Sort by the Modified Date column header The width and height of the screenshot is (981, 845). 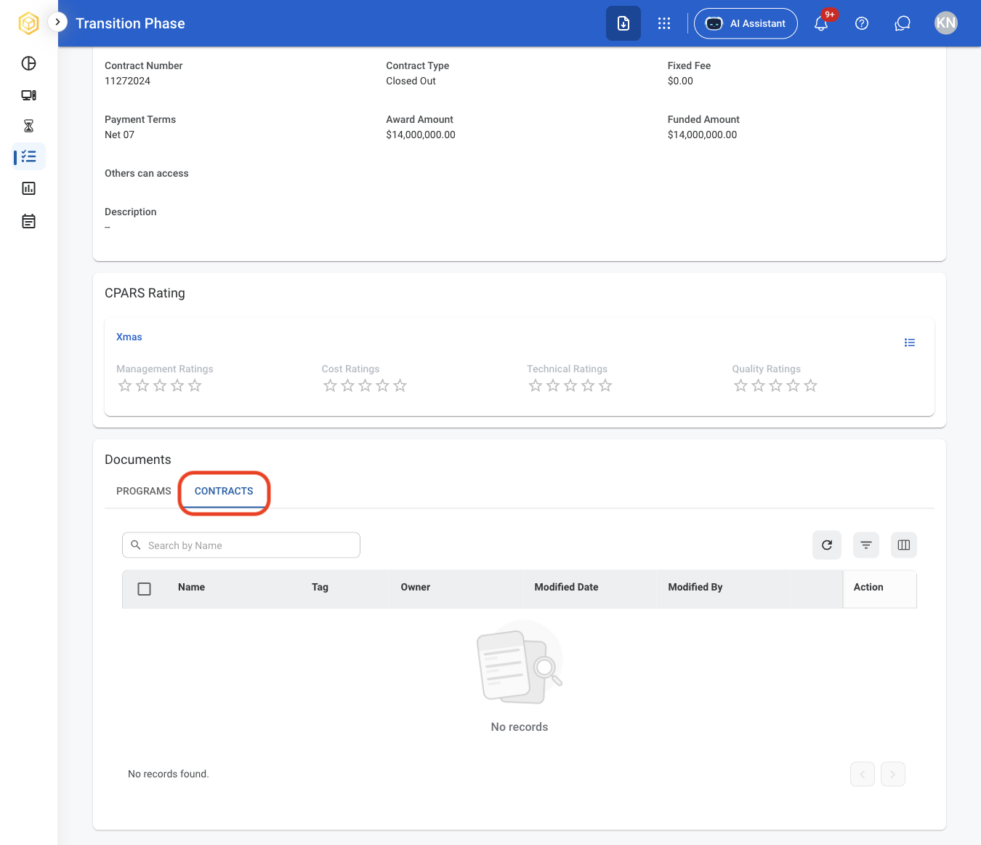coord(567,587)
